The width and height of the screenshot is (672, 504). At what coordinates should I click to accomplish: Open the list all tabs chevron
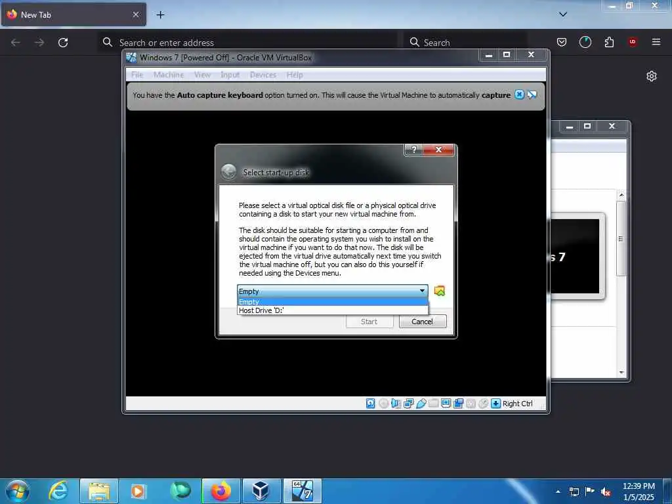coord(562,14)
